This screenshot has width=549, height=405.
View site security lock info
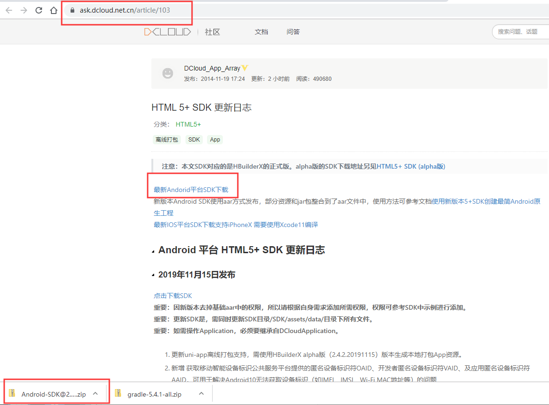[72, 10]
